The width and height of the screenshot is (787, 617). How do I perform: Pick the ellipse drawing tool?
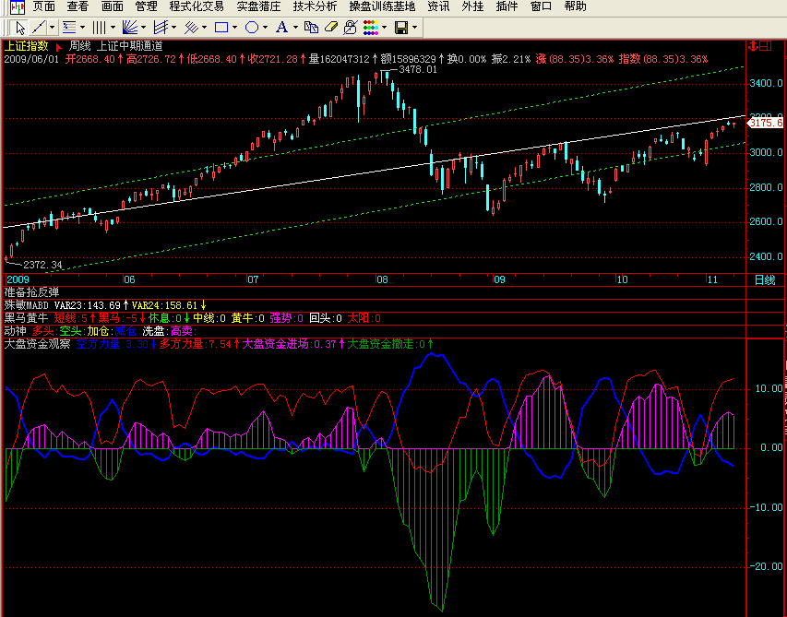(x=251, y=28)
